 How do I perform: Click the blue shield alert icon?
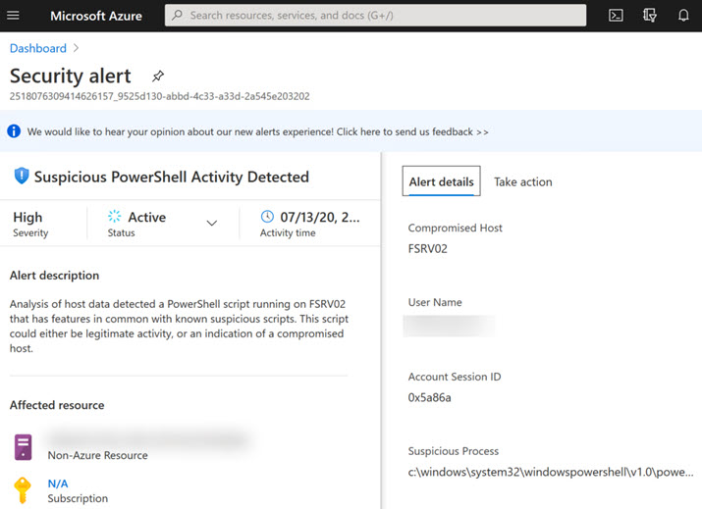tap(22, 176)
